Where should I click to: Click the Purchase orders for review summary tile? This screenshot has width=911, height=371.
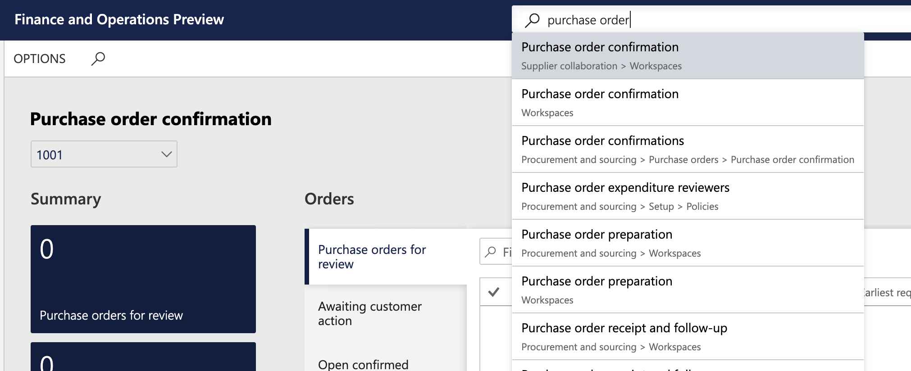point(143,279)
